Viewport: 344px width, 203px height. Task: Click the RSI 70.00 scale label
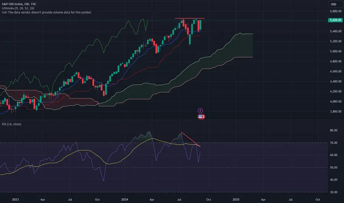(x=333, y=142)
